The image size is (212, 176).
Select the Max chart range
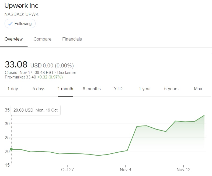click(x=198, y=89)
